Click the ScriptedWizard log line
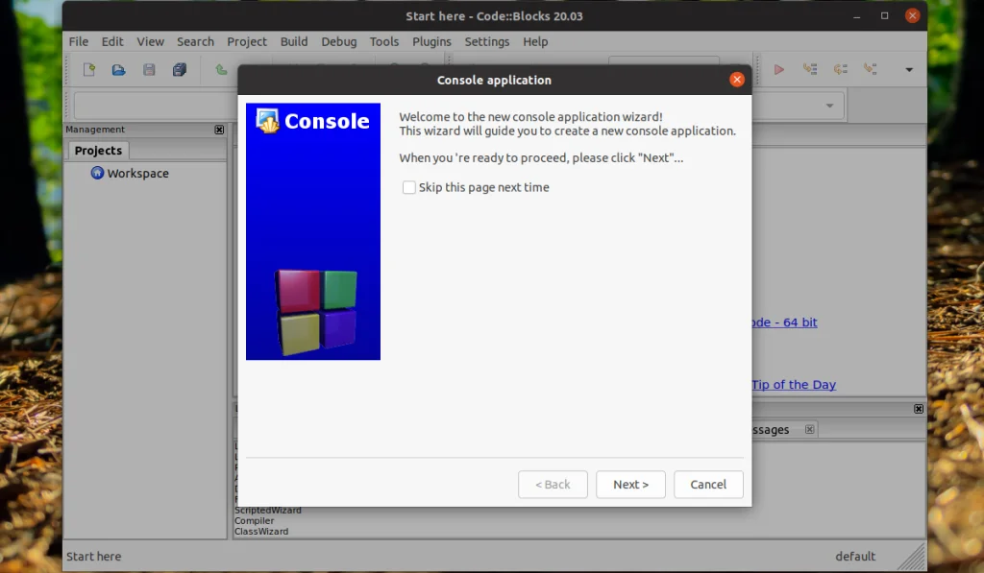The image size is (984, 573). point(268,511)
